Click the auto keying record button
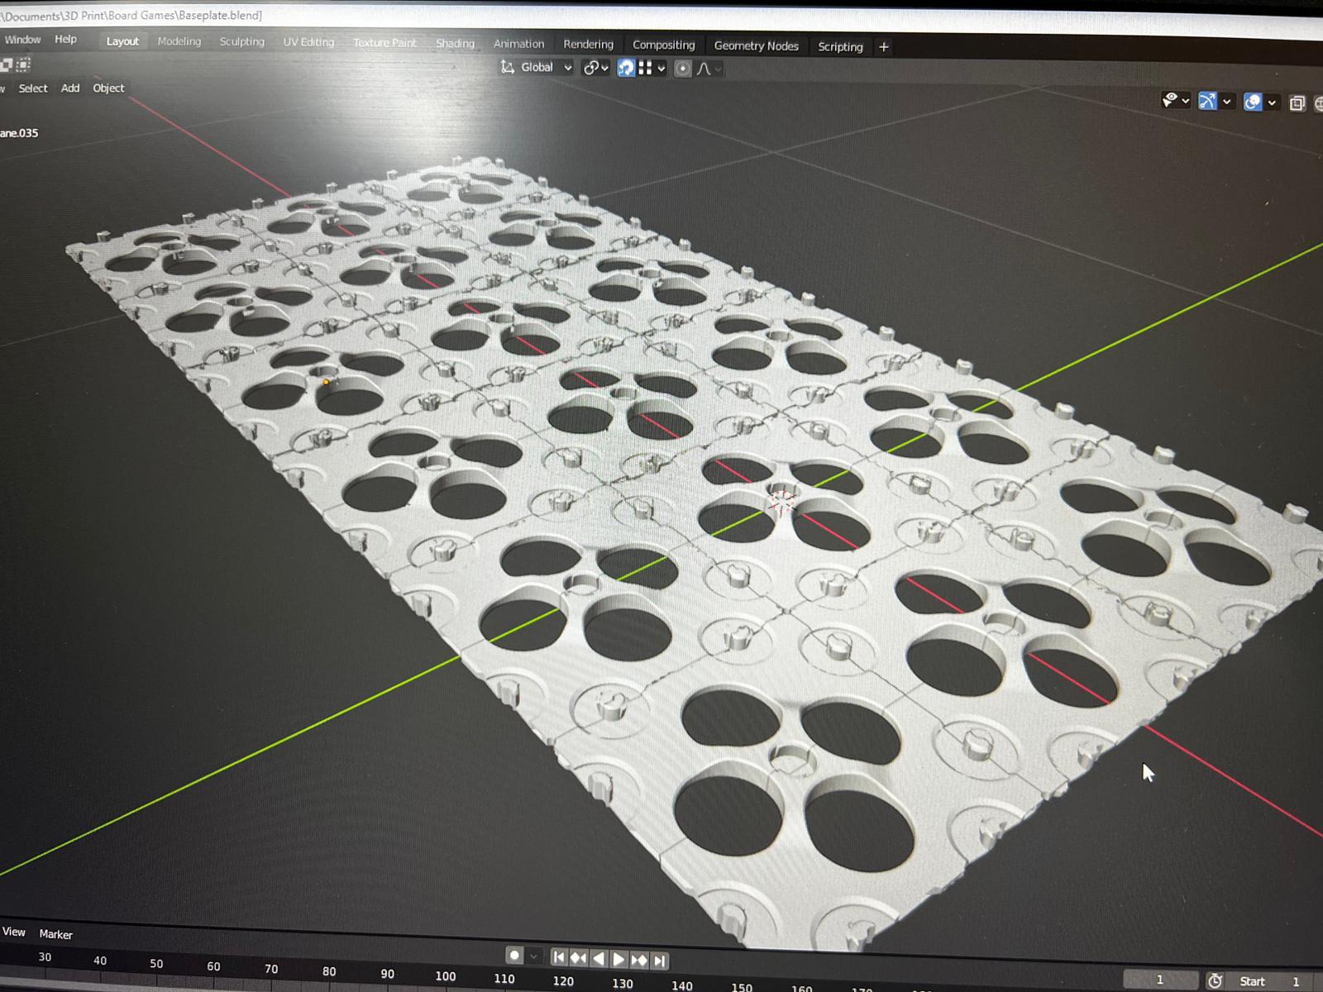 [514, 956]
